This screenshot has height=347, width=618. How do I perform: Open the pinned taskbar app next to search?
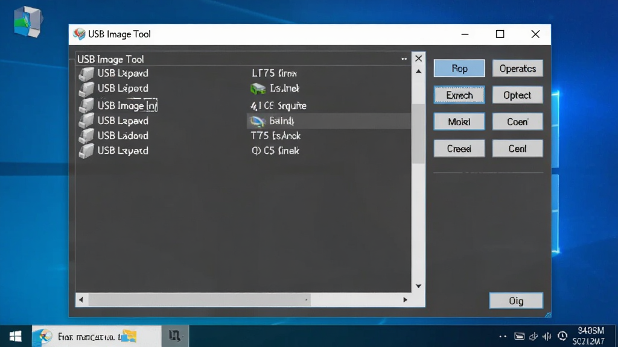coord(175,336)
